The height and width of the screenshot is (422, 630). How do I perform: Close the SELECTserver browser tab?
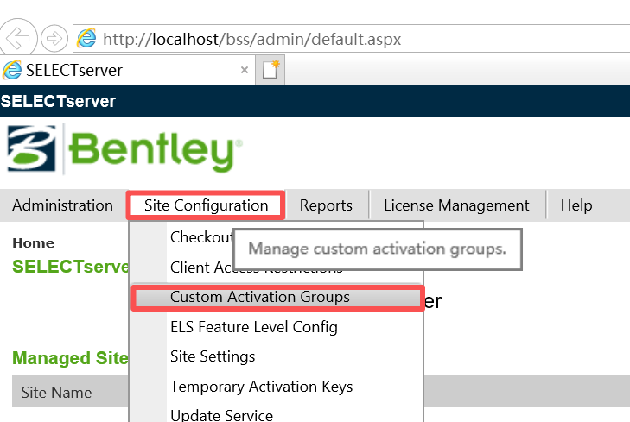pyautogui.click(x=245, y=70)
